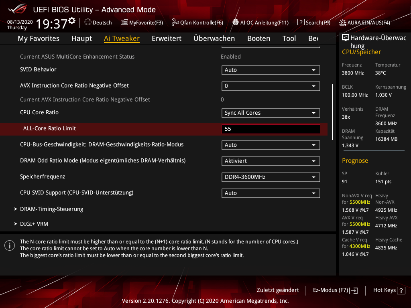Open time settings gear icon
Viewport: 411px width, 308px height.
72,21
